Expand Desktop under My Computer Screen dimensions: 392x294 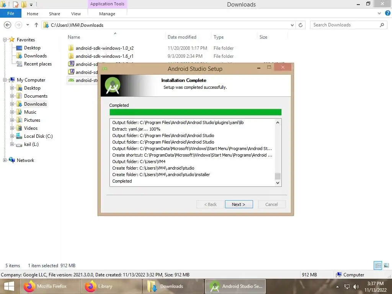12,88
